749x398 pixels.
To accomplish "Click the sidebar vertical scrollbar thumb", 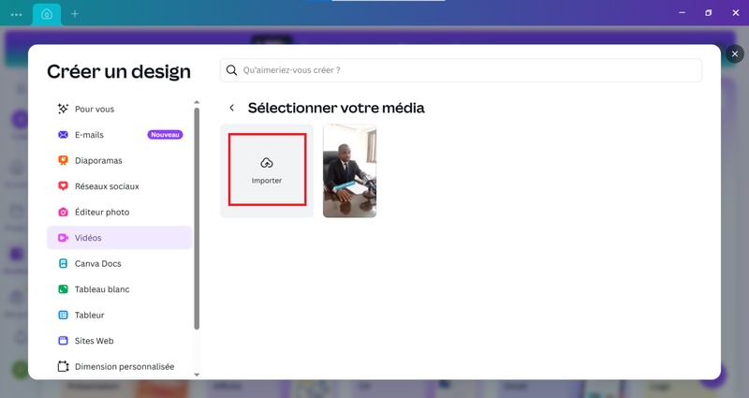I will pos(197,218).
